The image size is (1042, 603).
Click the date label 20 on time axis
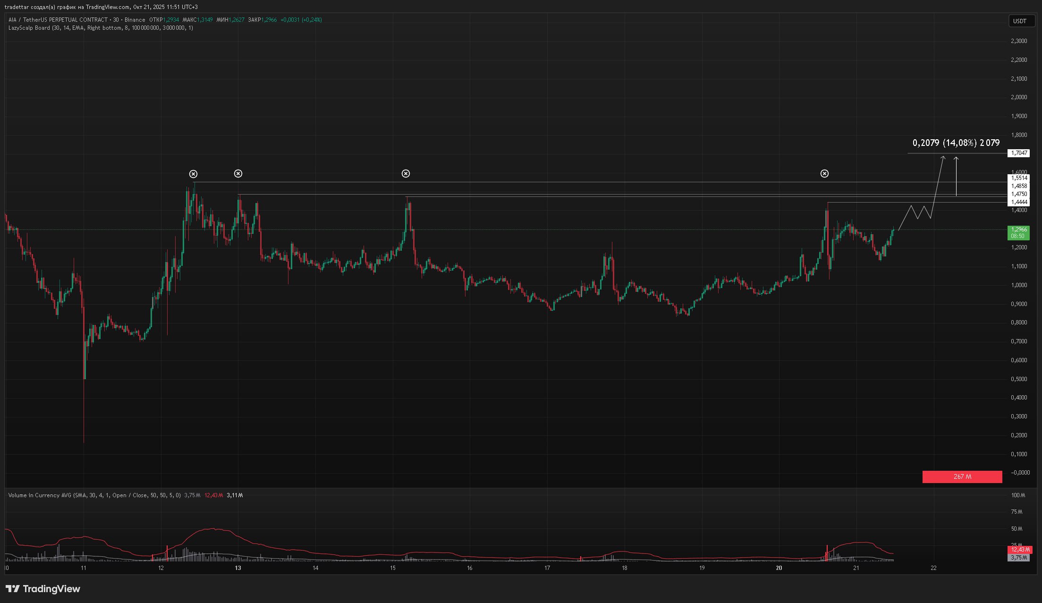(x=779, y=568)
